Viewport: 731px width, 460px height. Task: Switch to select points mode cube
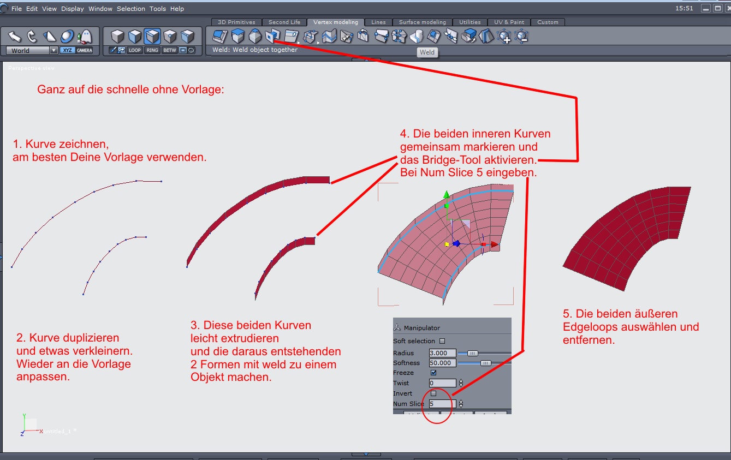(x=170, y=37)
